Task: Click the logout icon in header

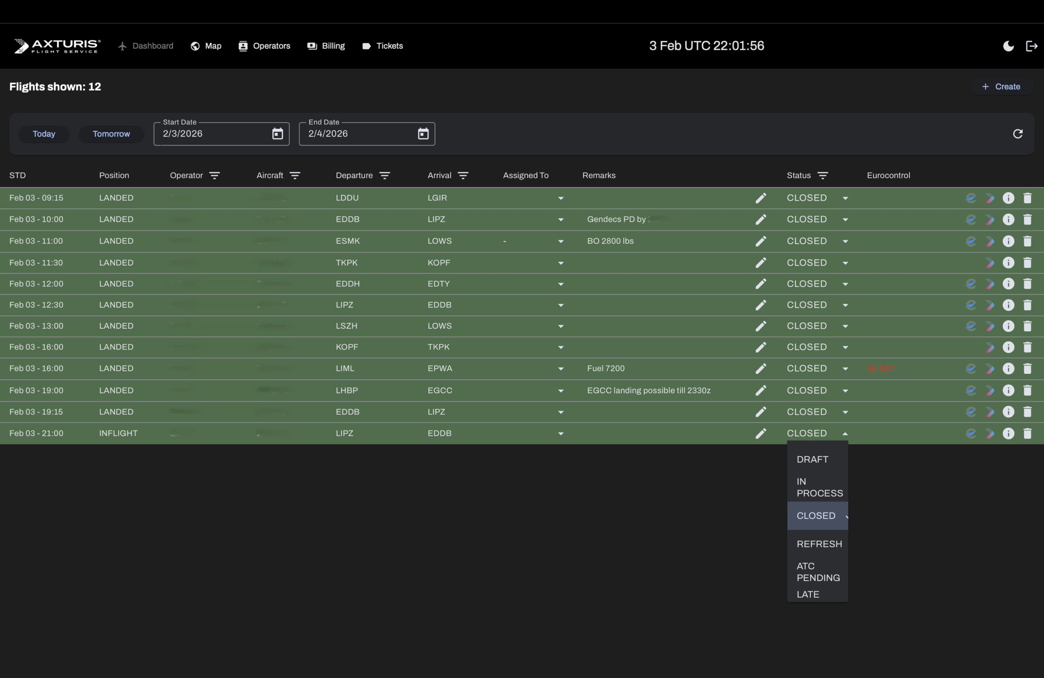Action: [x=1031, y=46]
